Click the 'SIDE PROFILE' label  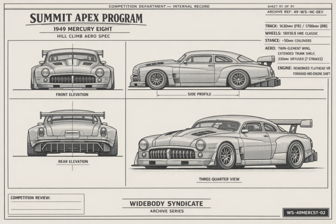[199, 94]
